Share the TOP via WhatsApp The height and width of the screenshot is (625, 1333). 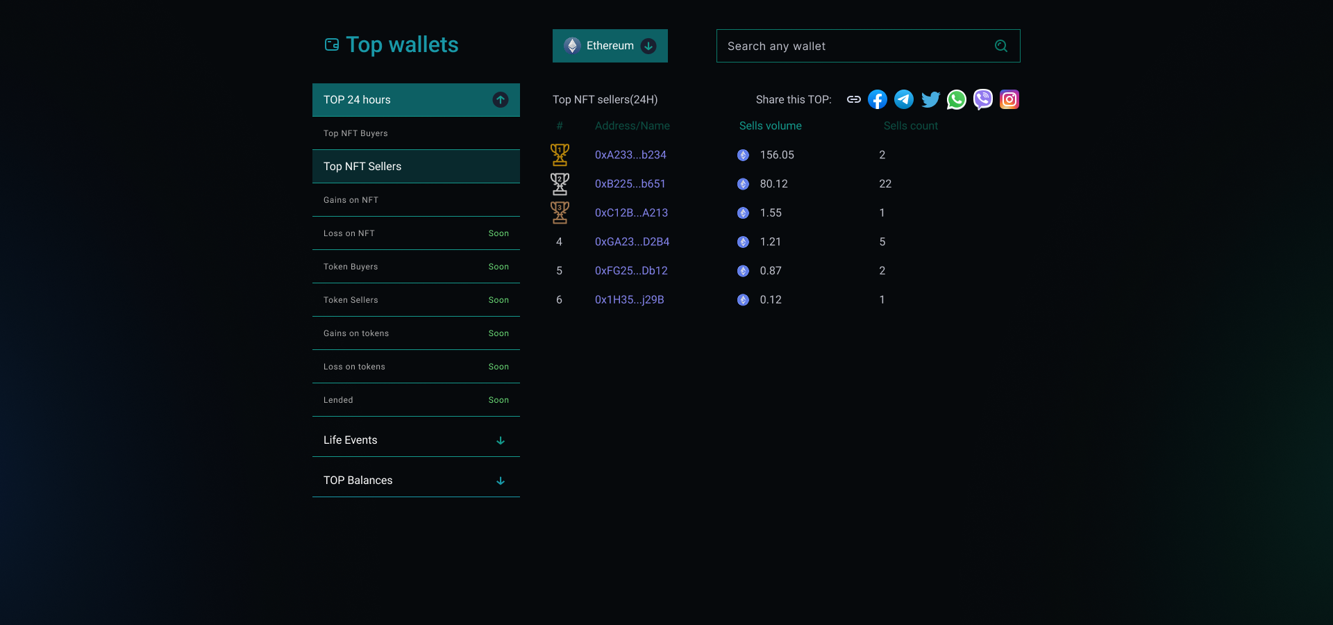point(956,99)
